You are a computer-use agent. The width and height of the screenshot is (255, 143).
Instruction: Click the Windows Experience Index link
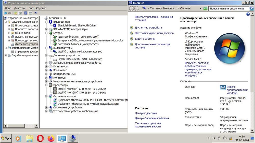pyautogui.click(x=237, y=90)
